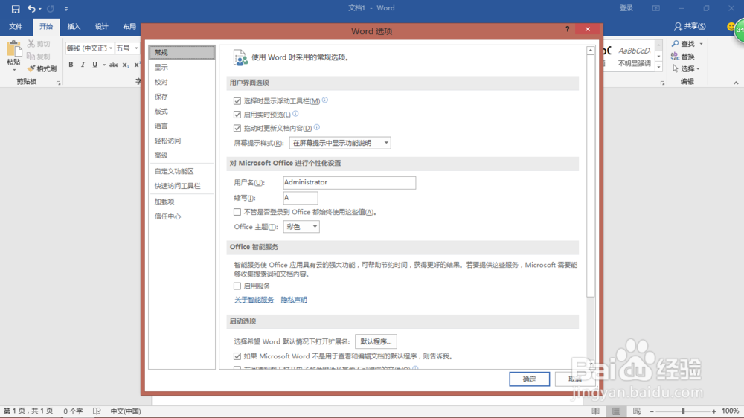Click the proofing book icon in status bar

coord(97,411)
